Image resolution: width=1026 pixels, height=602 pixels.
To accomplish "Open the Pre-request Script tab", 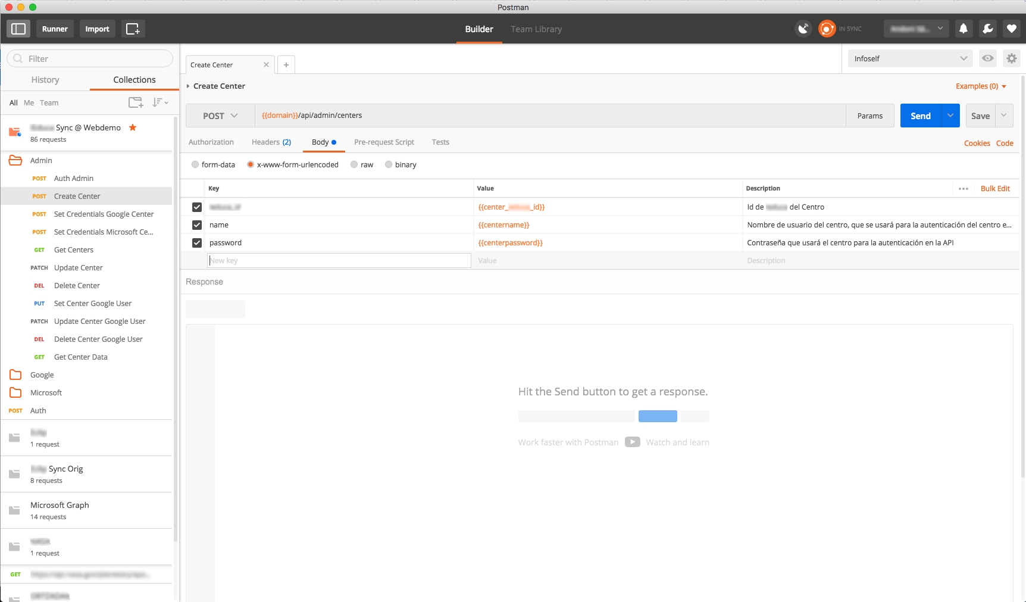I will tap(384, 142).
